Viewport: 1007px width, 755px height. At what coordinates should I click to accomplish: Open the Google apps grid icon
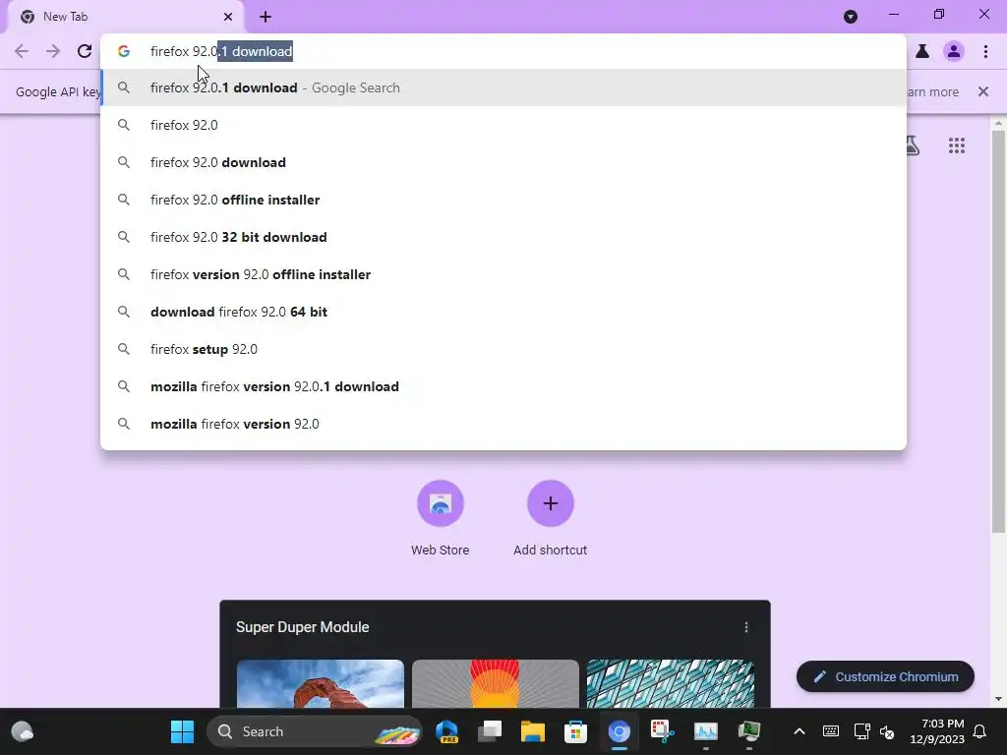pyautogui.click(x=956, y=145)
